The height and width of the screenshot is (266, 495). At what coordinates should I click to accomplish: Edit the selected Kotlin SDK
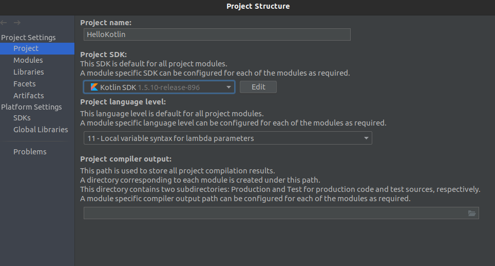pyautogui.click(x=258, y=87)
